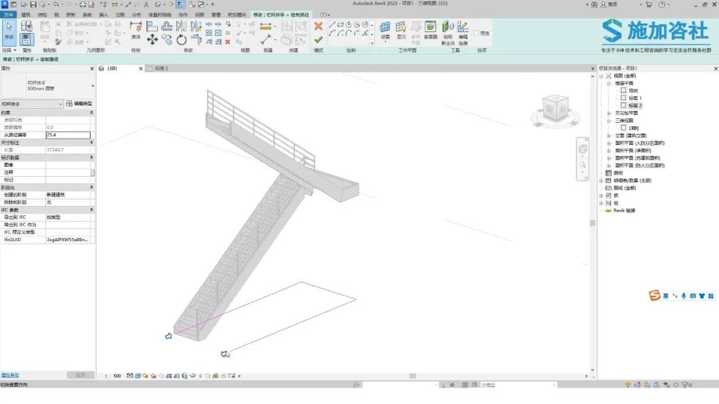Expand the 明细表/数量 (全部) tree node
The width and height of the screenshot is (719, 404).
click(601, 180)
